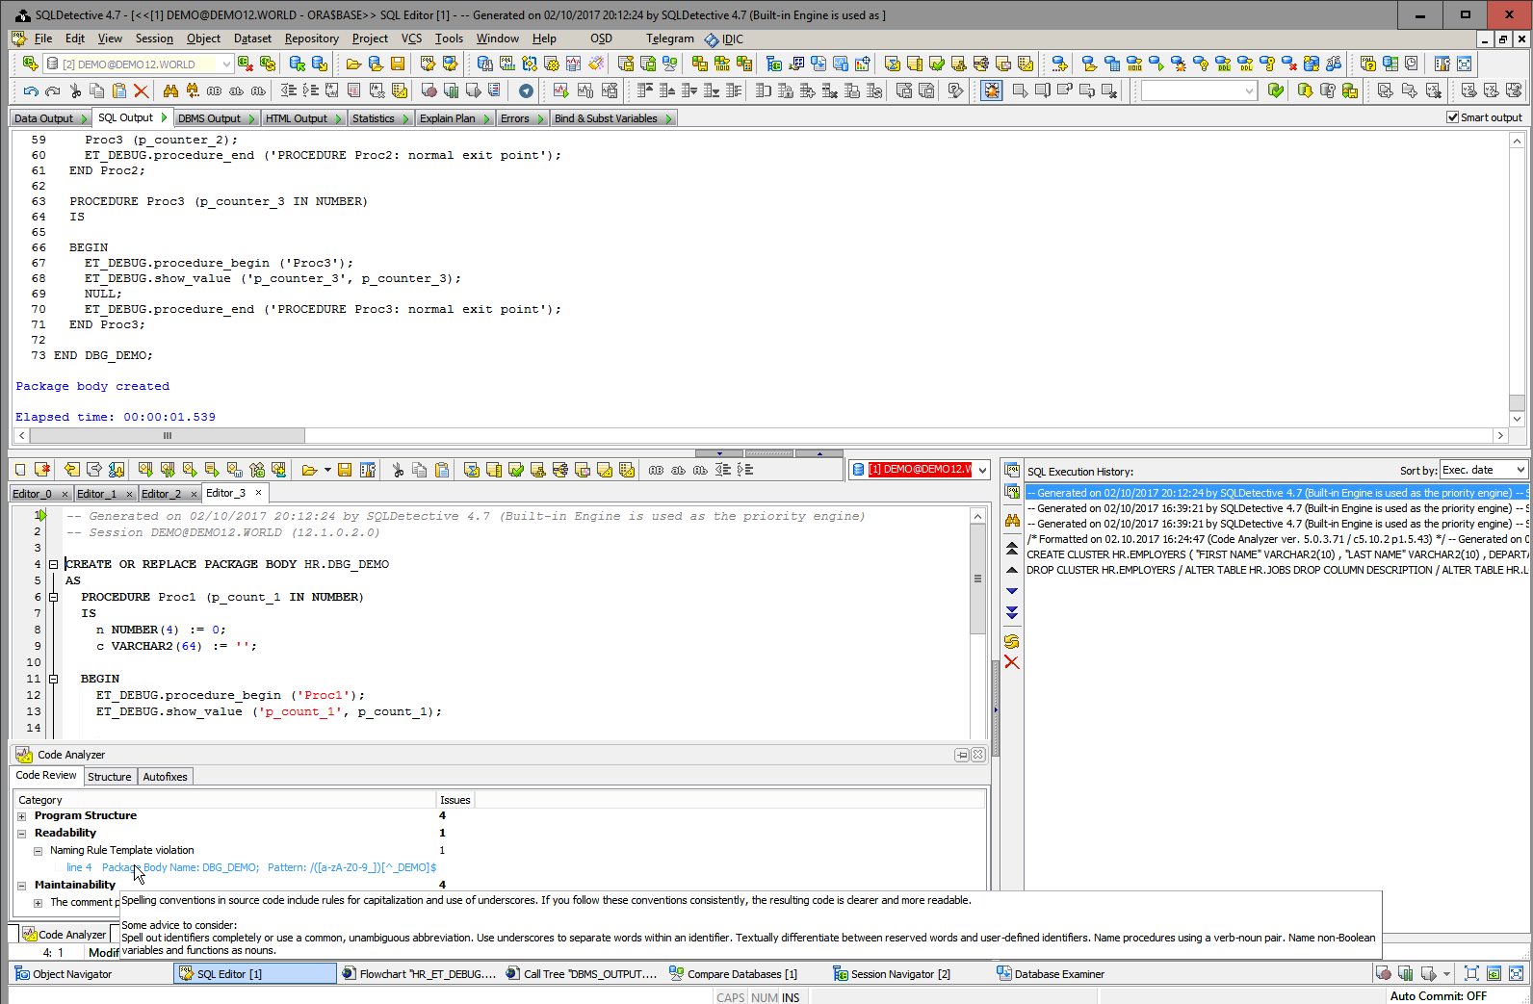The width and height of the screenshot is (1533, 1004).
Task: Close the Editor_3 tab
Action: (x=258, y=493)
